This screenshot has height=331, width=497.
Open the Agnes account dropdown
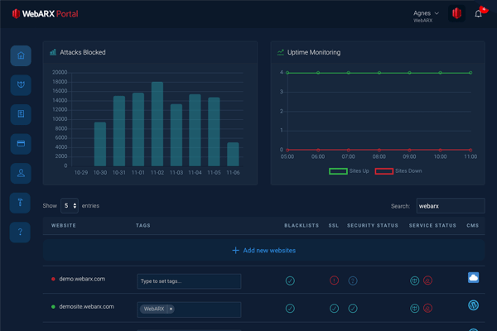pyautogui.click(x=426, y=16)
